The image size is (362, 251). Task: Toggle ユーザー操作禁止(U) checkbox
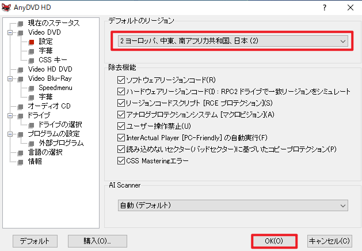point(121,126)
